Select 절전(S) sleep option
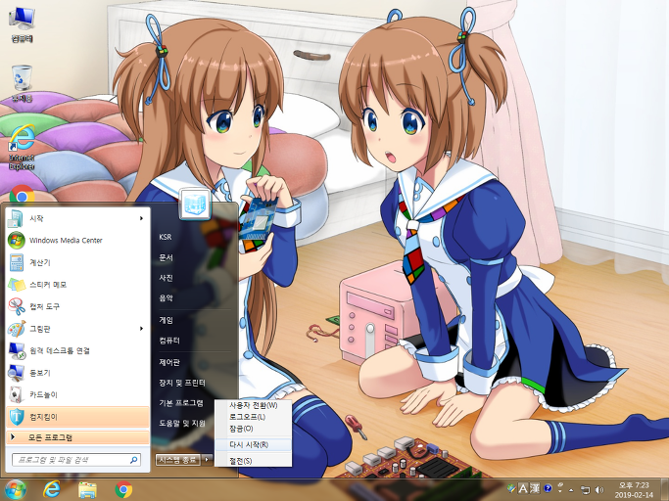669x501 pixels. (x=254, y=461)
